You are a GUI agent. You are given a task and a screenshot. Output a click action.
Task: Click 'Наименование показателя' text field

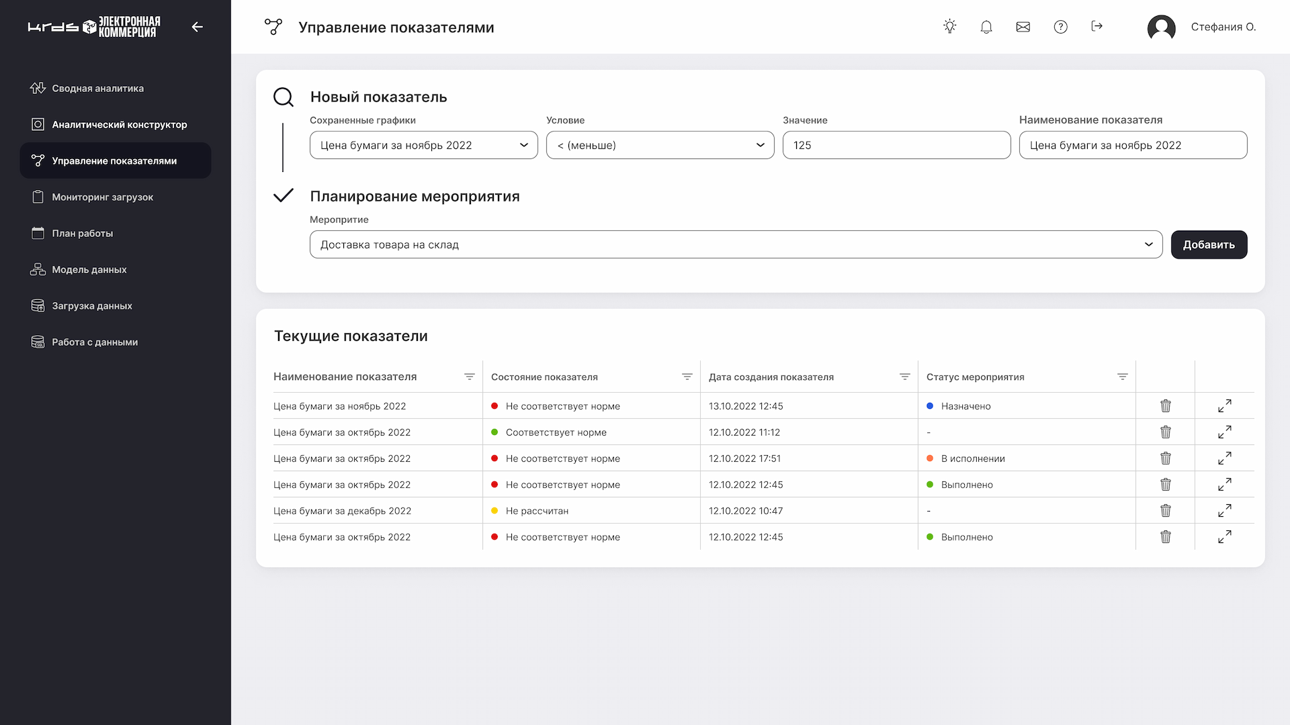coord(1133,146)
